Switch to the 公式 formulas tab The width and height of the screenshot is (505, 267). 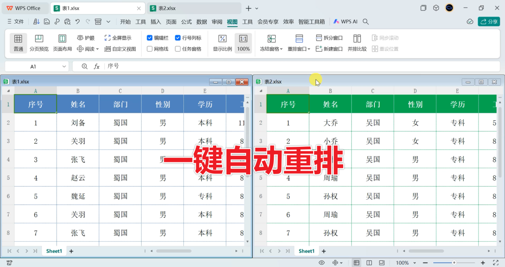(x=187, y=22)
